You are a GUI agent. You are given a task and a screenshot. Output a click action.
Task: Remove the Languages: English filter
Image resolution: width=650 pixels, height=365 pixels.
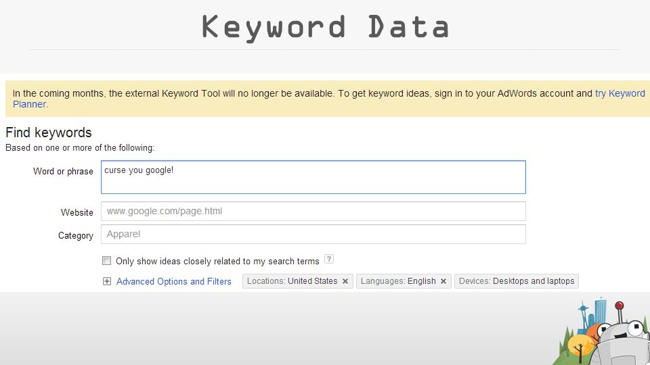(443, 281)
